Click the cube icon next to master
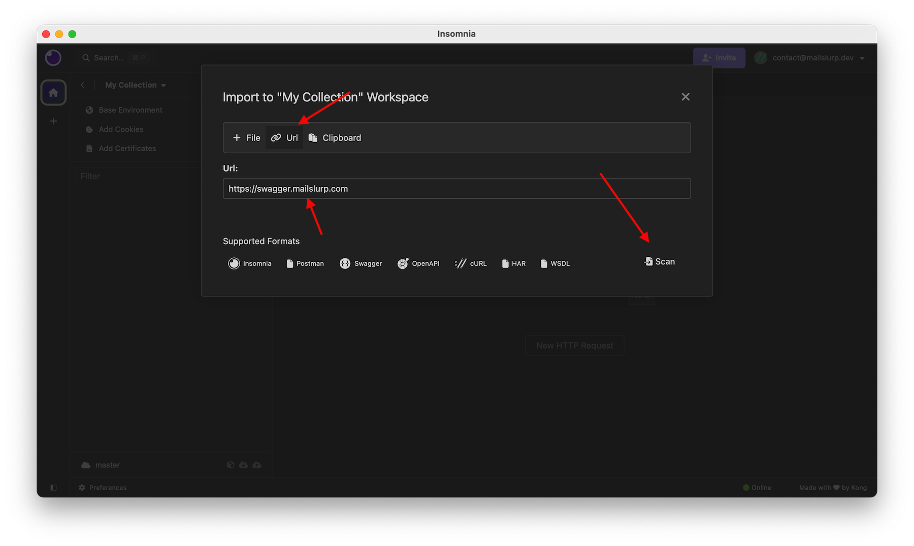The width and height of the screenshot is (914, 546). [x=231, y=465]
